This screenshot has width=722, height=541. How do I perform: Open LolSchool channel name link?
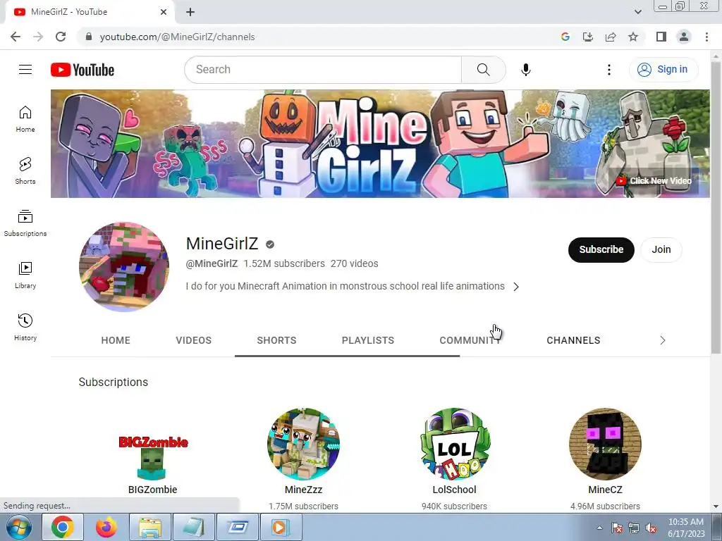(x=454, y=490)
